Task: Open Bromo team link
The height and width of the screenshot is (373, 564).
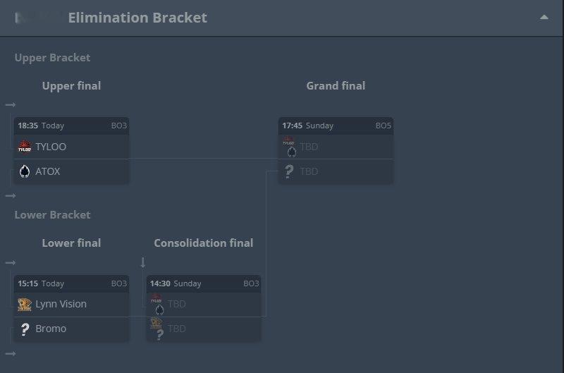Action: 51,329
